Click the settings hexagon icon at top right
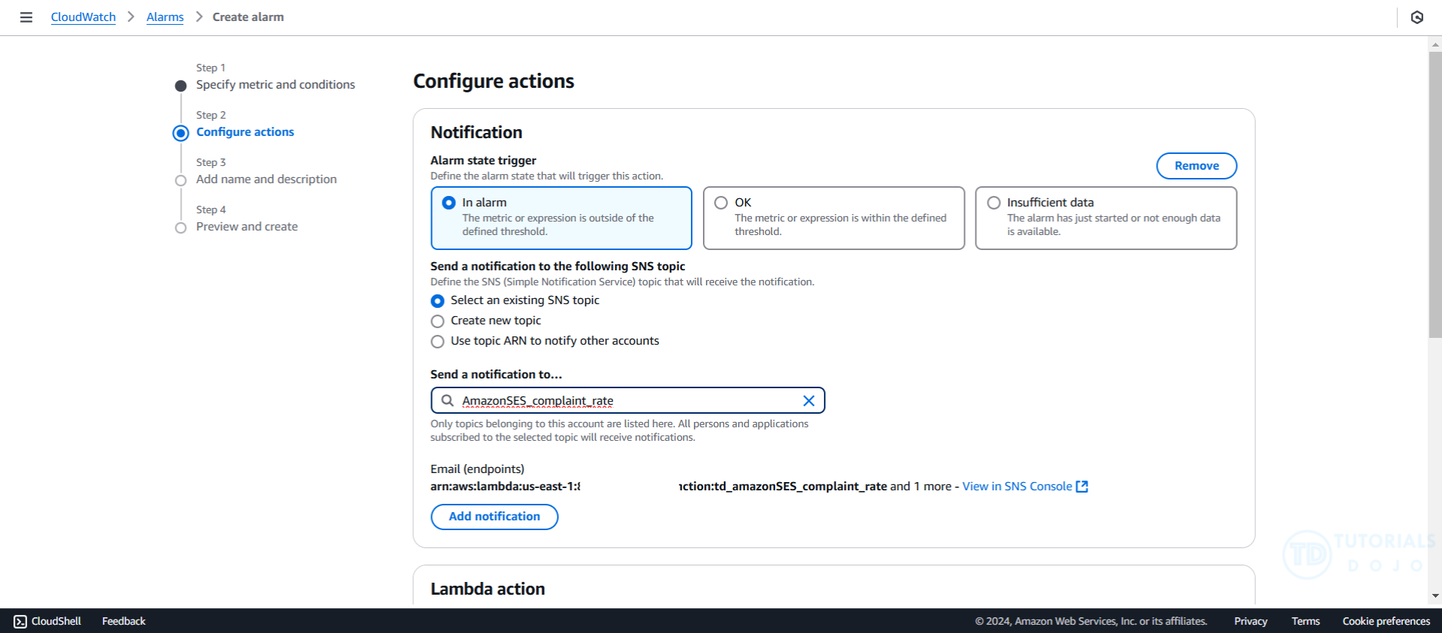Screen dimensions: 1442x633 (1417, 17)
